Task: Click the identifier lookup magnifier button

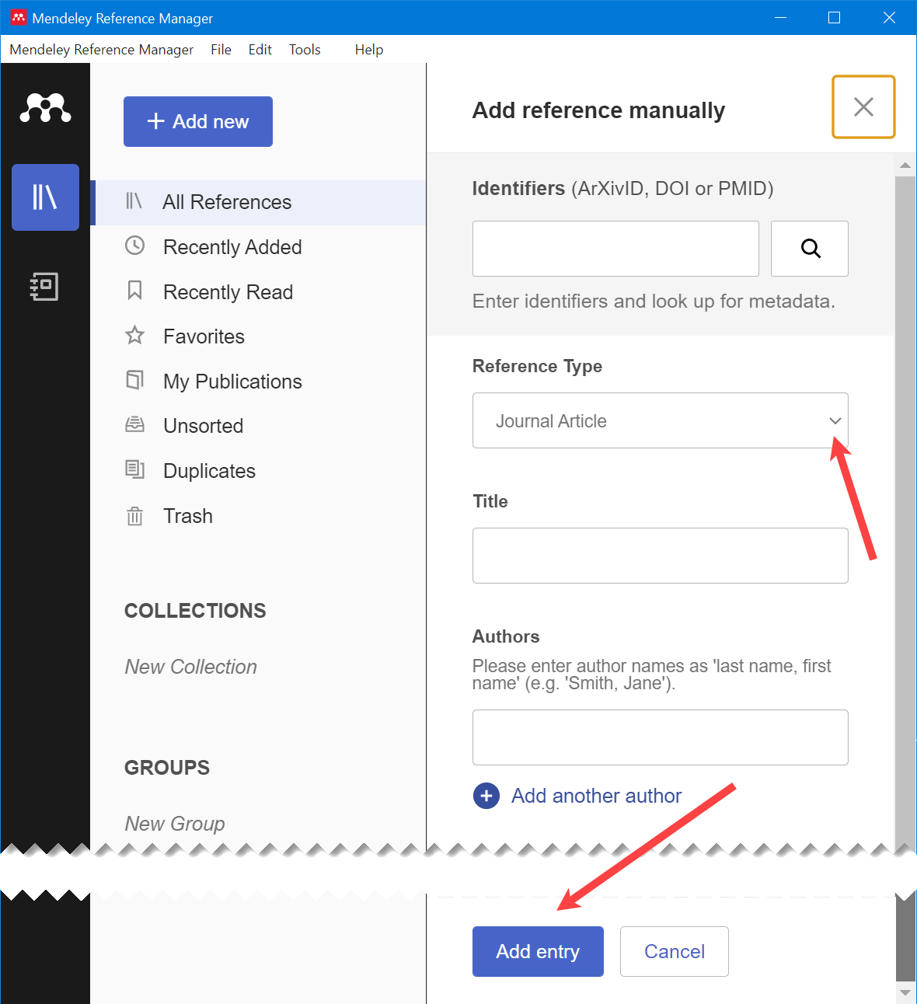Action: click(x=810, y=249)
